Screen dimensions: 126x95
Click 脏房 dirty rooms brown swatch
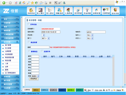(36, 90)
